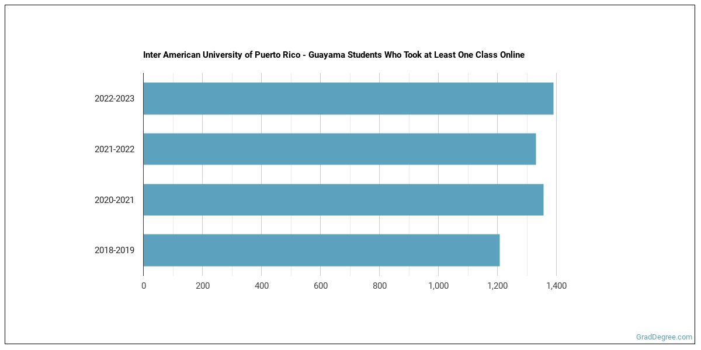Click the 800 tick label
Viewport: 701px width, 350px height.
[380, 286]
